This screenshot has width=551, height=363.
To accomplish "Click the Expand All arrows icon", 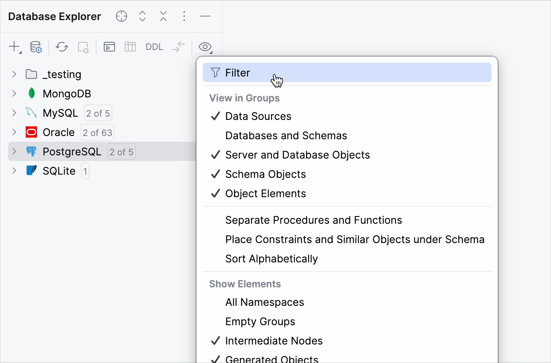I will click(x=142, y=16).
